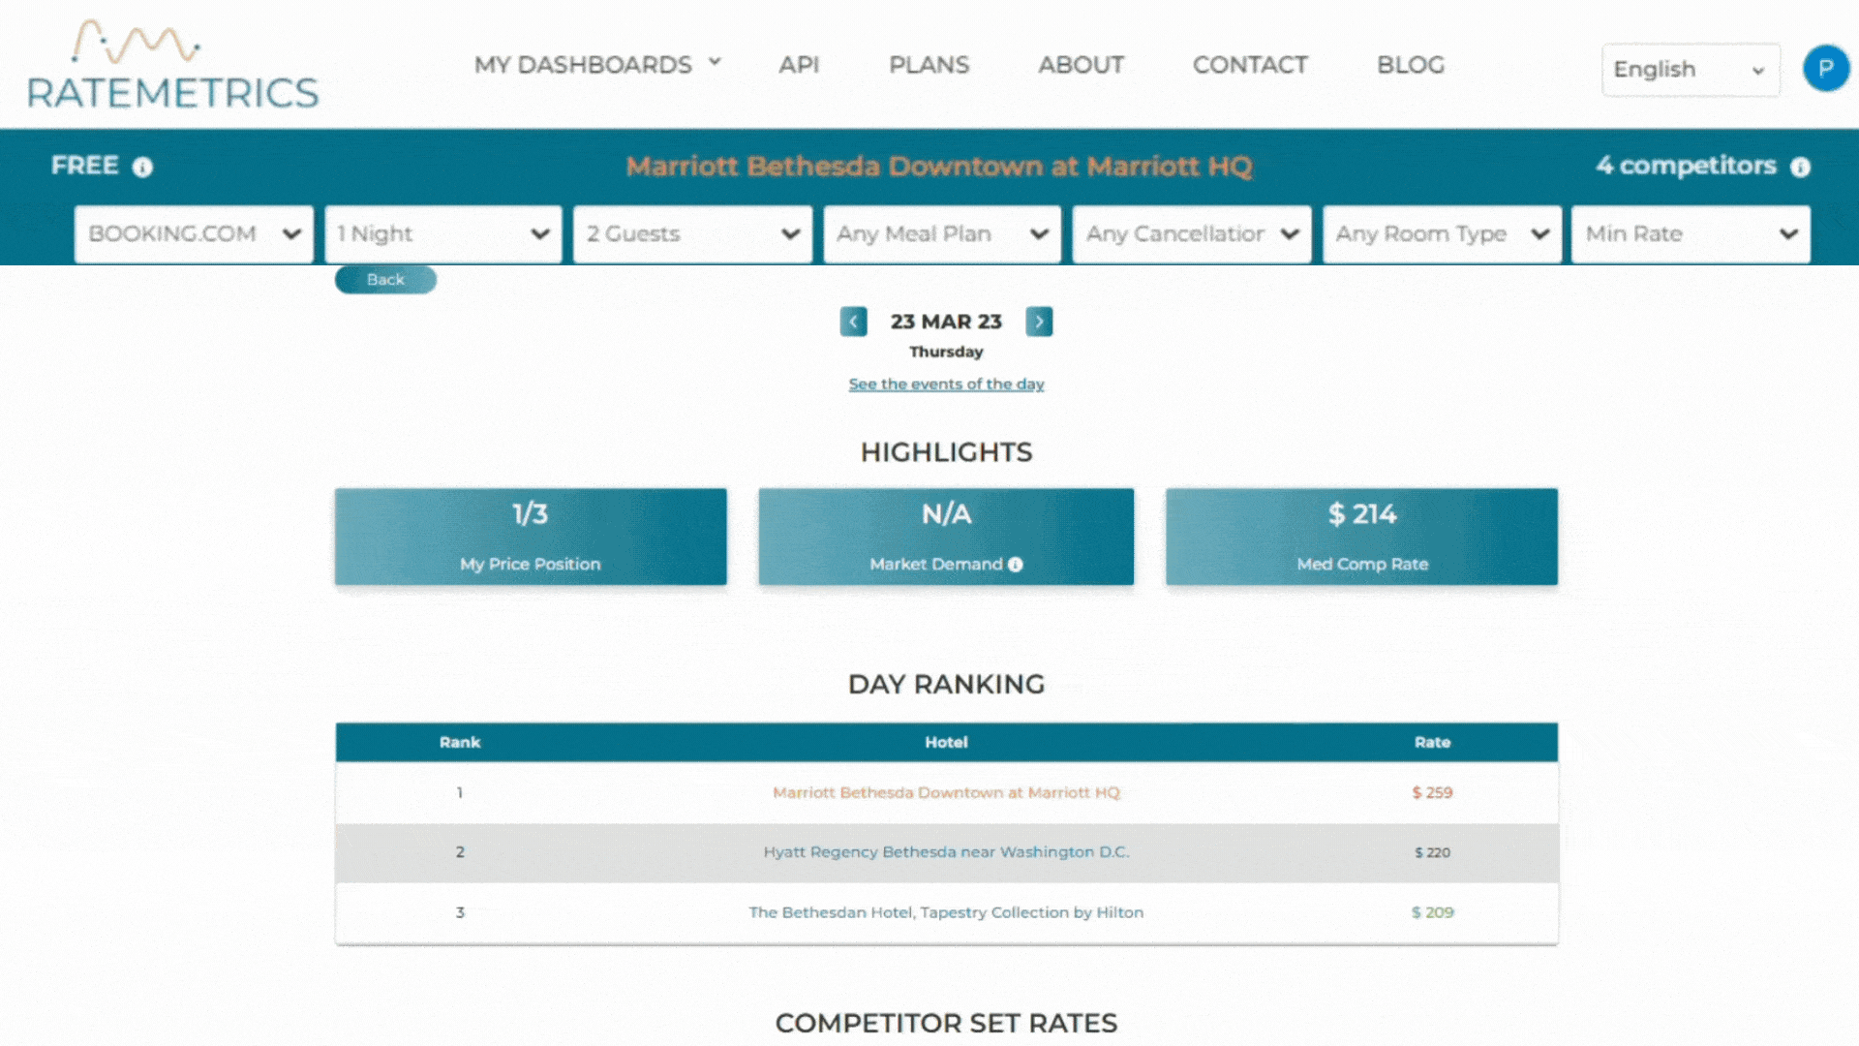Select Marriott Bethesda Downtown in ranking table
The image size is (1859, 1046).
pyautogui.click(x=946, y=793)
